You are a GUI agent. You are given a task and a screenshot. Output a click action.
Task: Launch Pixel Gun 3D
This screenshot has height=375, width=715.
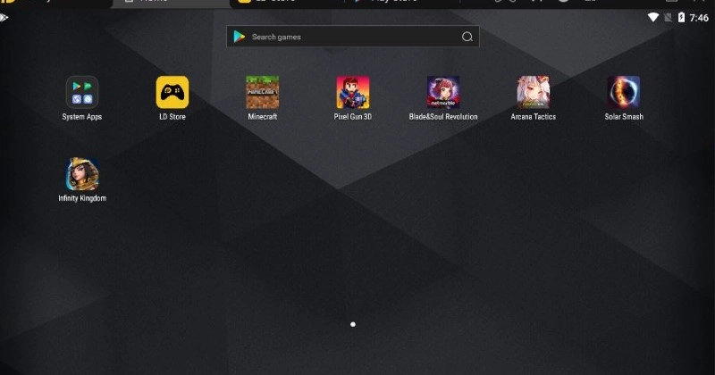pyautogui.click(x=353, y=92)
